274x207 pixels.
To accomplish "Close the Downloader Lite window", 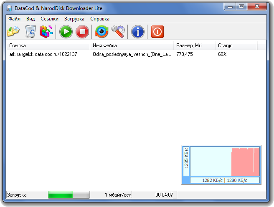I will point(257,7).
